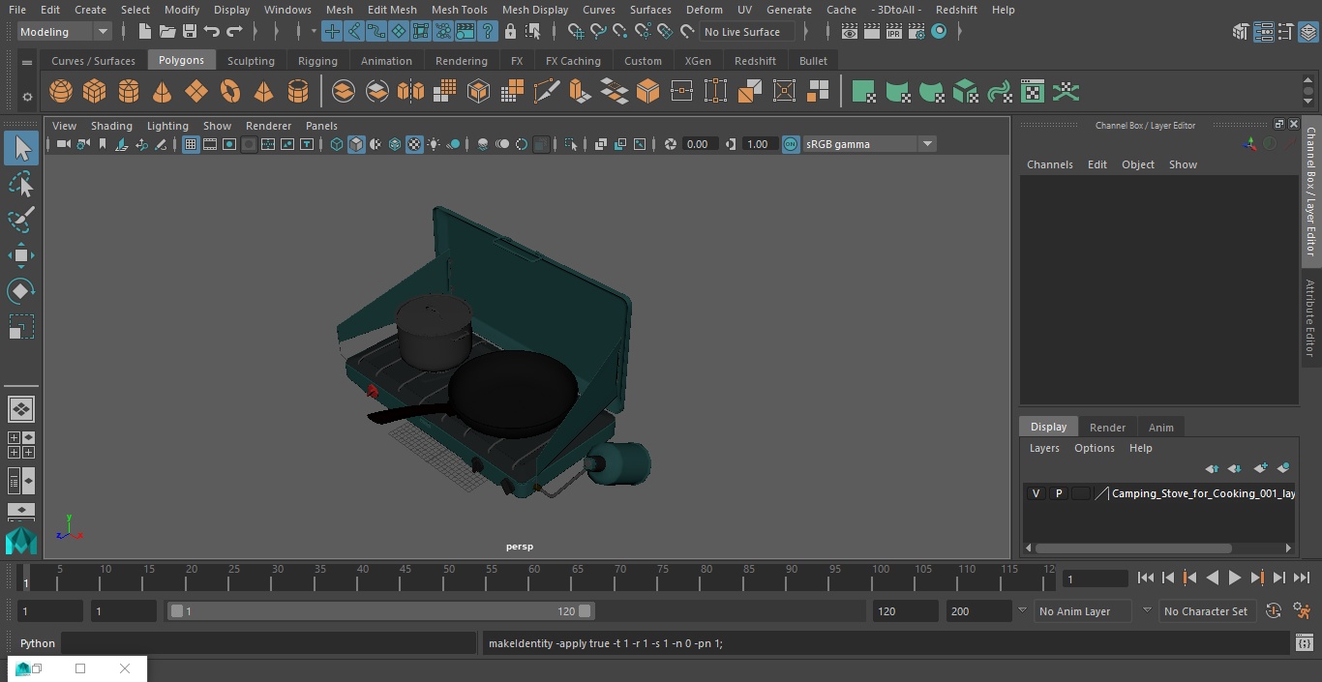The image size is (1322, 682).
Task: Switch to the Anim layer tab
Action: pos(1160,428)
